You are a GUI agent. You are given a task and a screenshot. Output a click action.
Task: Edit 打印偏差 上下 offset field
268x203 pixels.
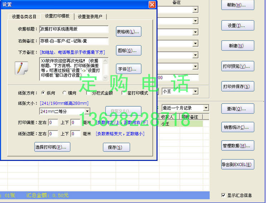(75, 122)
